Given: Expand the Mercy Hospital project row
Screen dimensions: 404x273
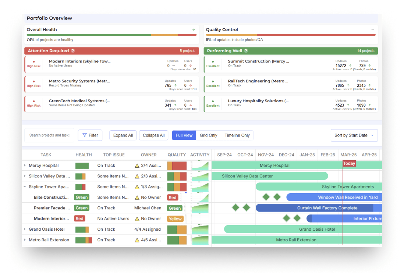Looking at the screenshot, I should [25, 165].
